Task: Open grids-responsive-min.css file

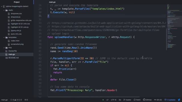Action: (x=21, y=20)
